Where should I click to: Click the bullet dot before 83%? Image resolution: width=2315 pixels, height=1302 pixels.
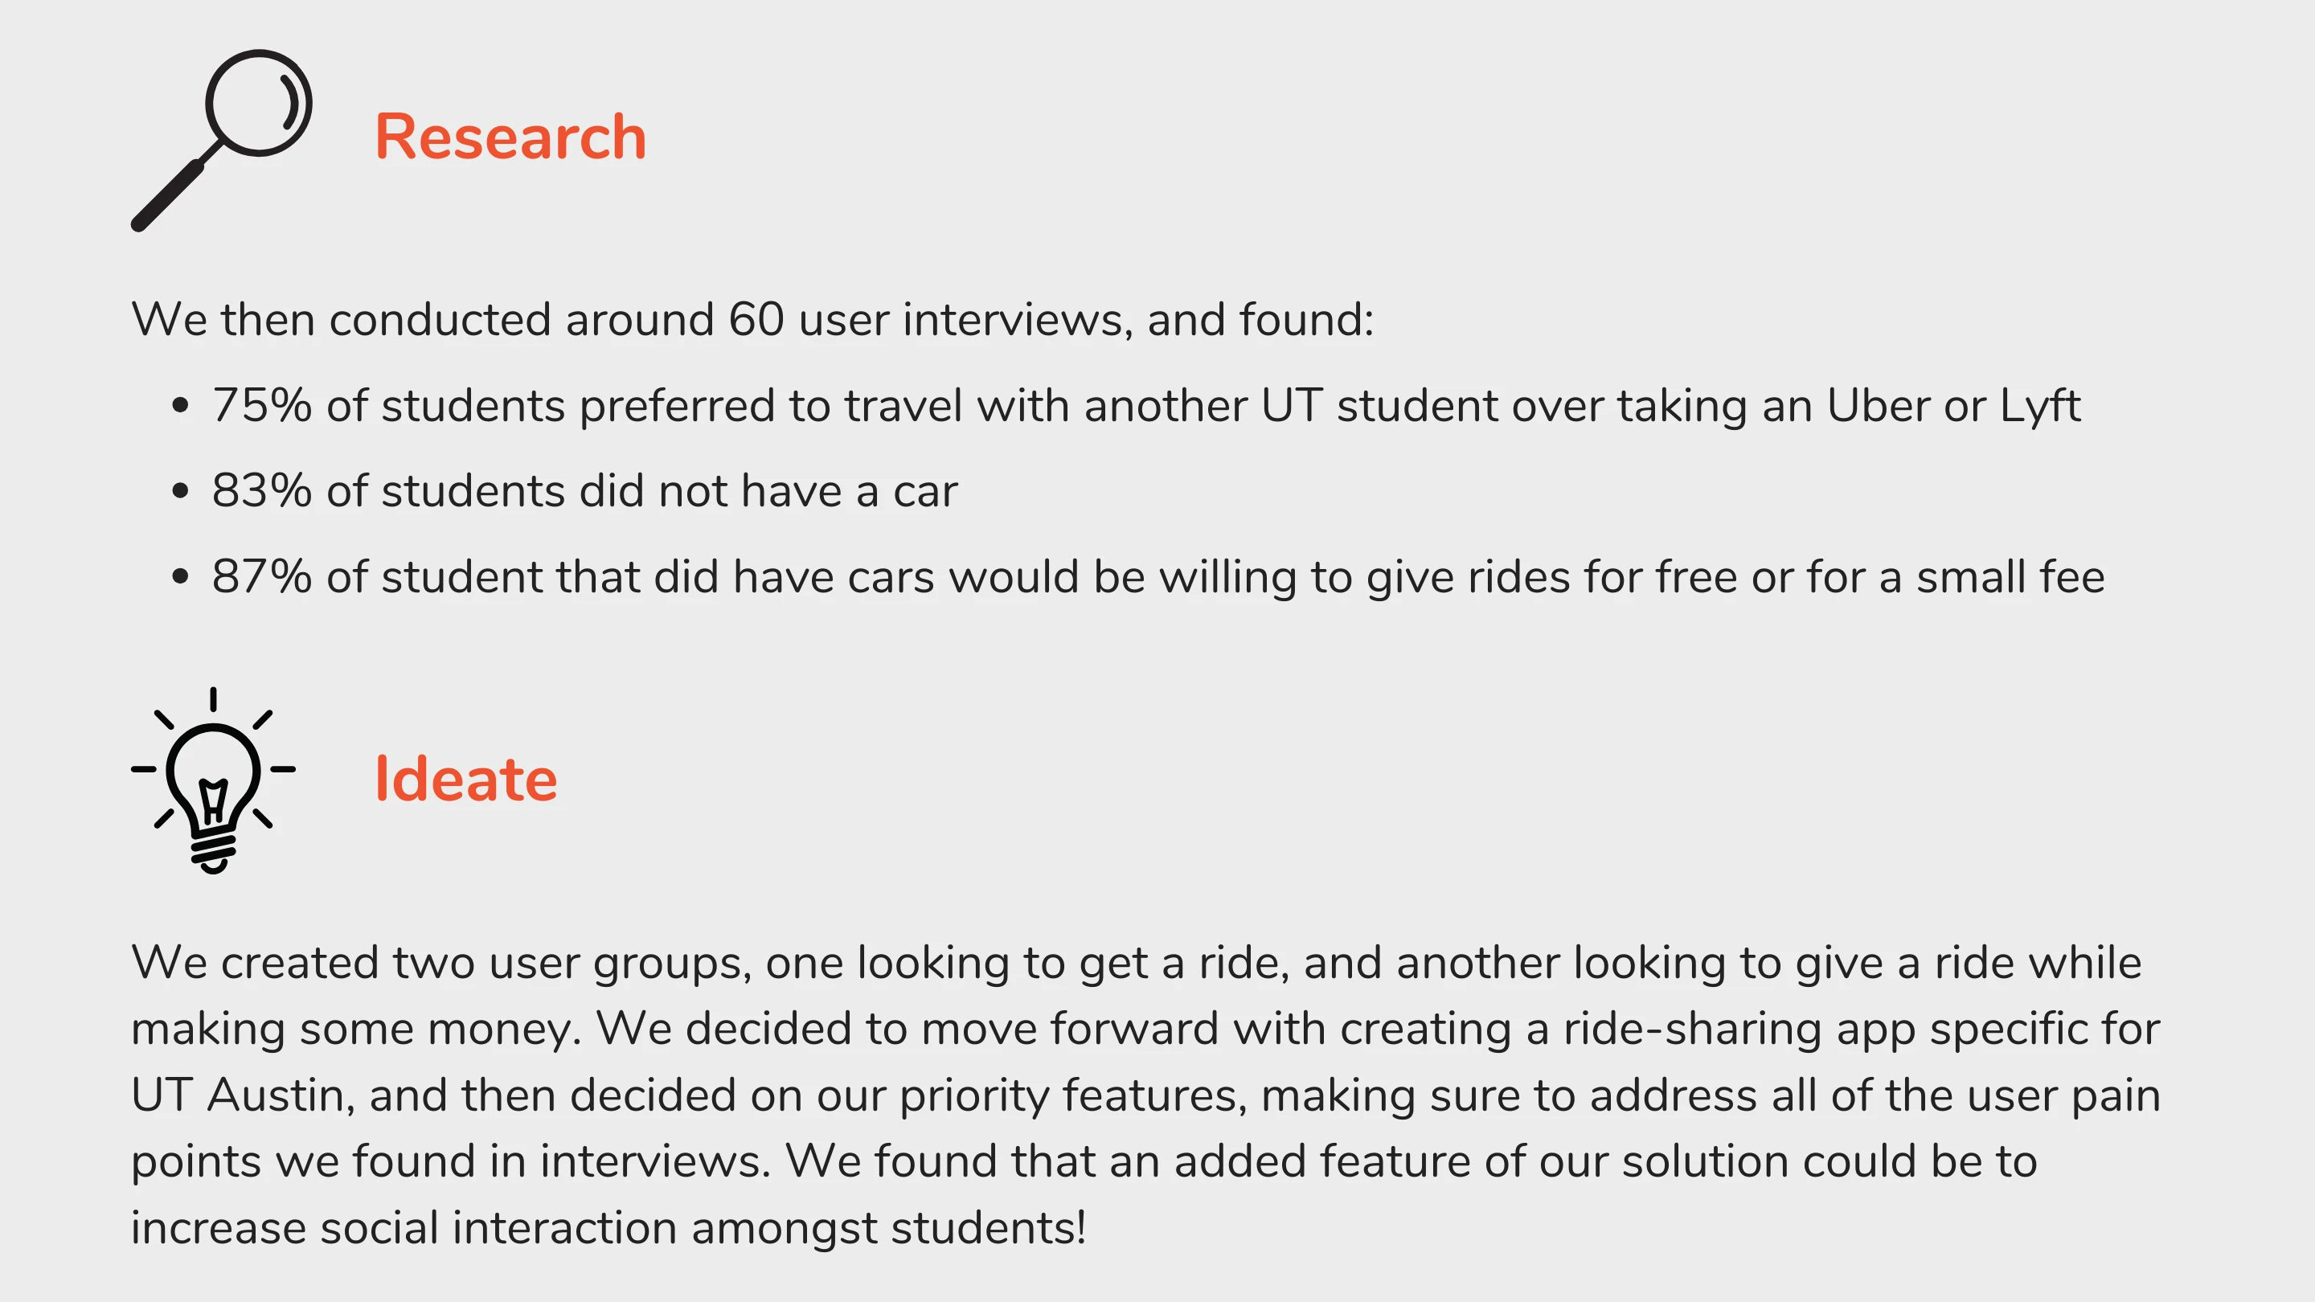(x=181, y=492)
